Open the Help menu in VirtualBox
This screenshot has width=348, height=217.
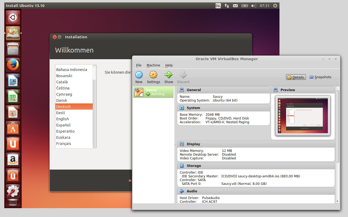click(169, 65)
